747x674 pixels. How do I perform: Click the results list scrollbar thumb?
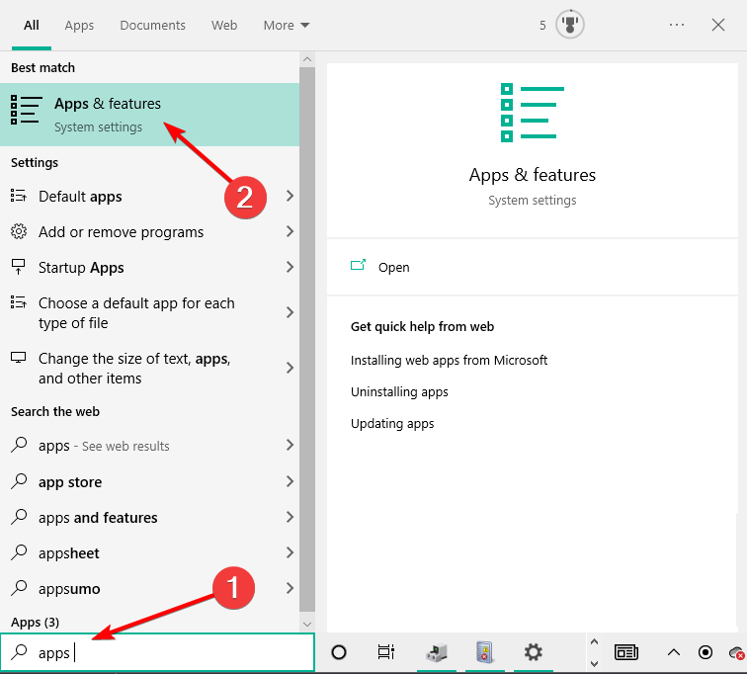pyautogui.click(x=307, y=339)
